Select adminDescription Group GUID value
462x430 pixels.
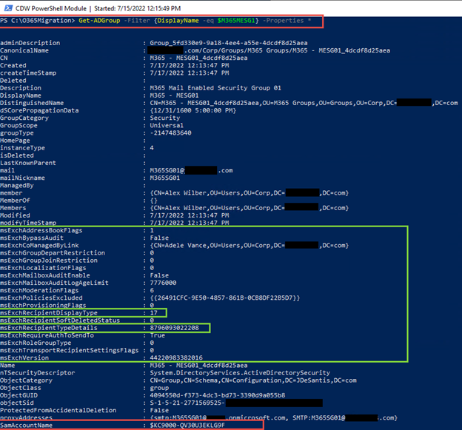click(229, 43)
